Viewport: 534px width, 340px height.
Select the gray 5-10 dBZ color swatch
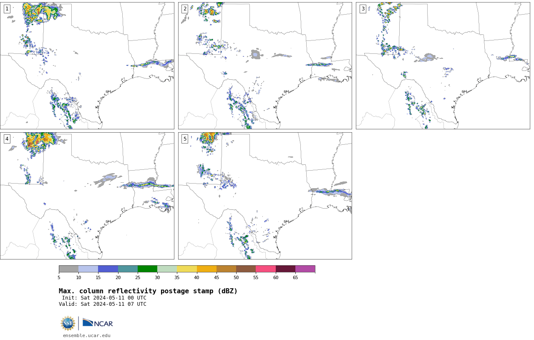pos(69,269)
